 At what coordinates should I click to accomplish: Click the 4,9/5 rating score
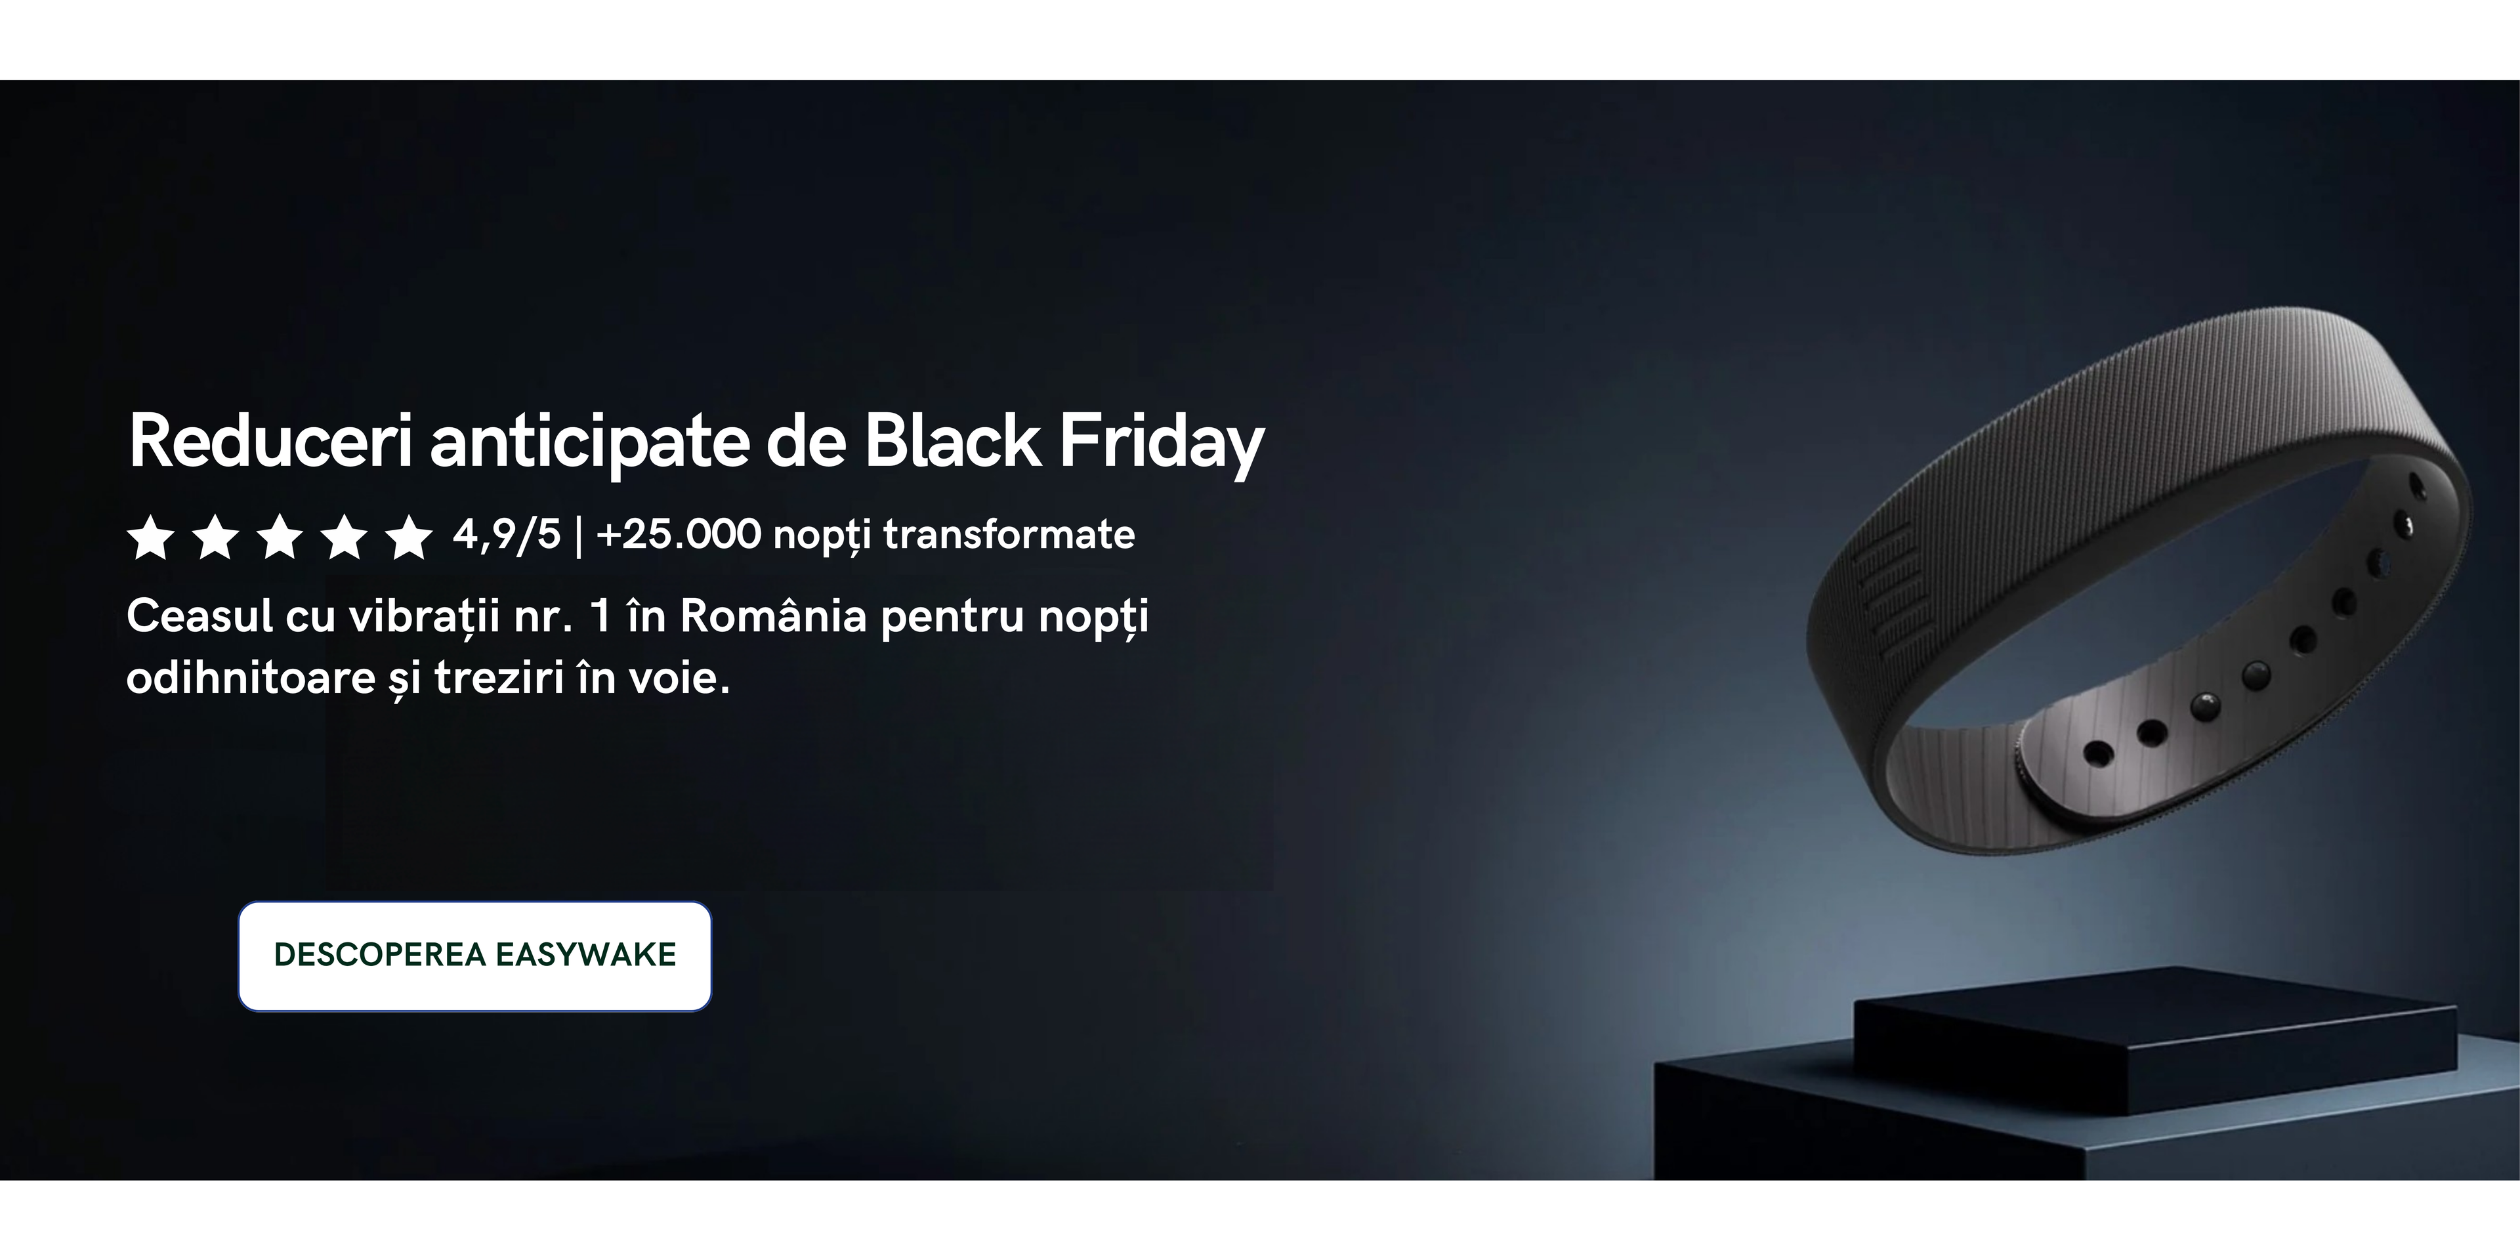tap(507, 535)
